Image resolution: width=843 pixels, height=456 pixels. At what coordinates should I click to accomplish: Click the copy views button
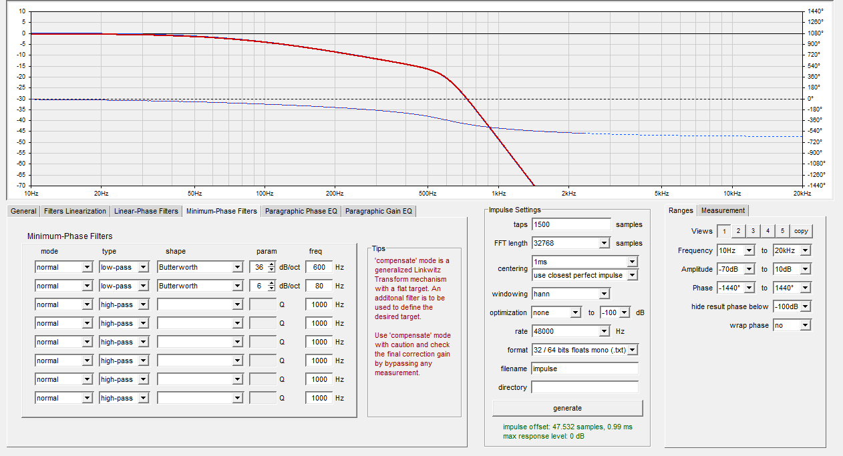[801, 231]
